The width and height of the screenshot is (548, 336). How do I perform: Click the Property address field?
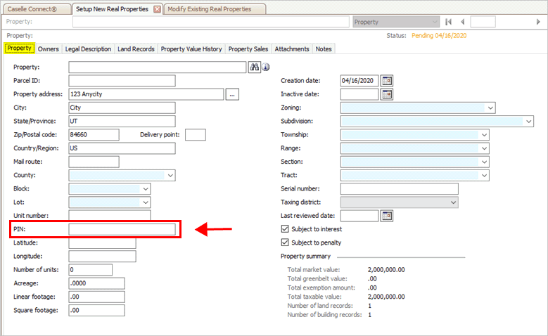(146, 94)
